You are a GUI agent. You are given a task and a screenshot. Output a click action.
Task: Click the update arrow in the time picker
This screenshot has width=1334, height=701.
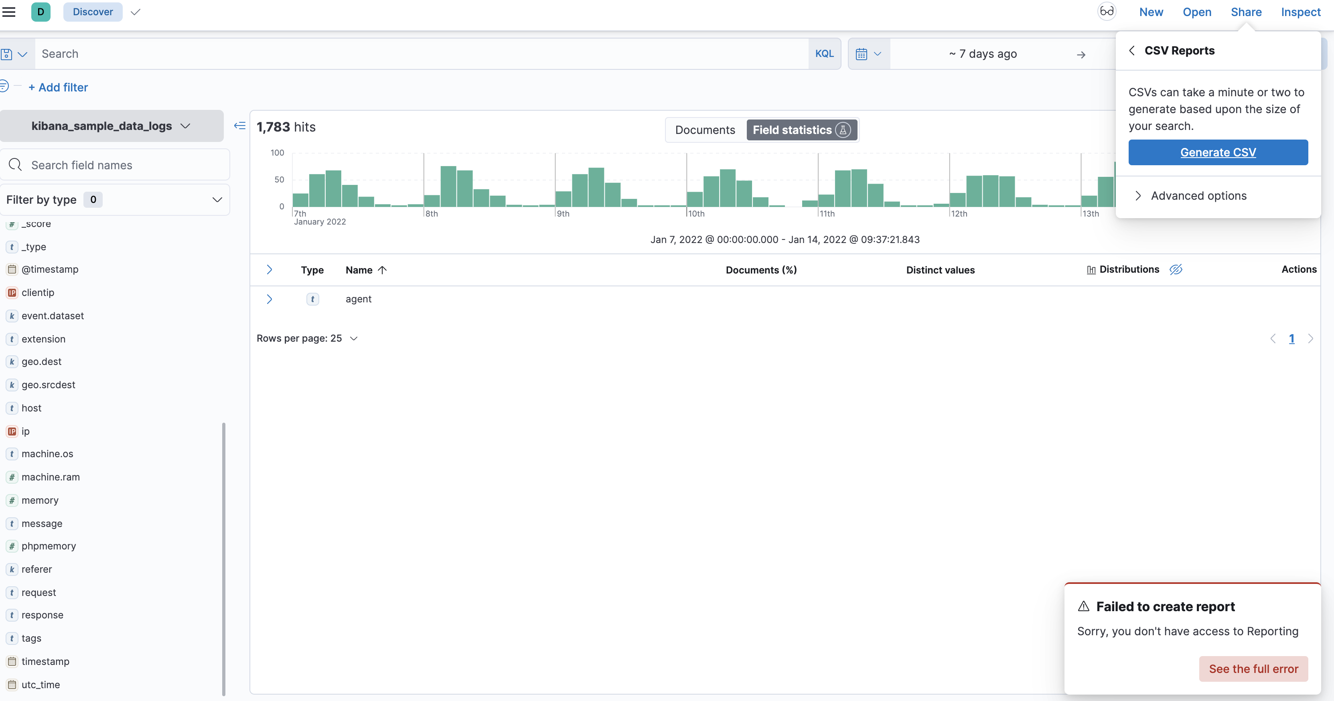1081,55
